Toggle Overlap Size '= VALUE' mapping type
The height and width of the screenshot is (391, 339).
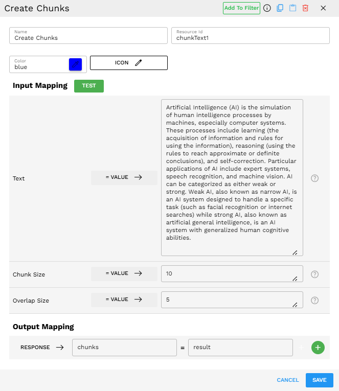click(x=124, y=300)
